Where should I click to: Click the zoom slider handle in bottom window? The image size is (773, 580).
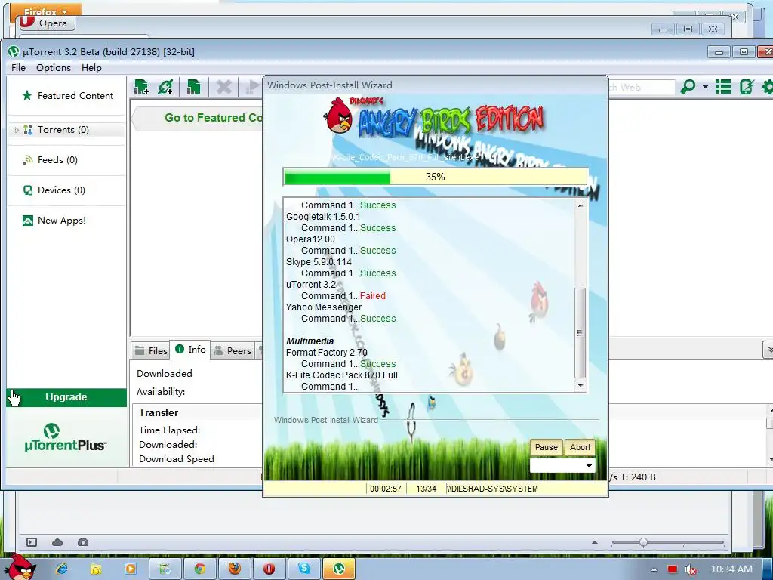643,542
